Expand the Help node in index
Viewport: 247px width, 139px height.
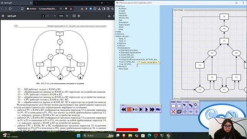tap(116, 32)
